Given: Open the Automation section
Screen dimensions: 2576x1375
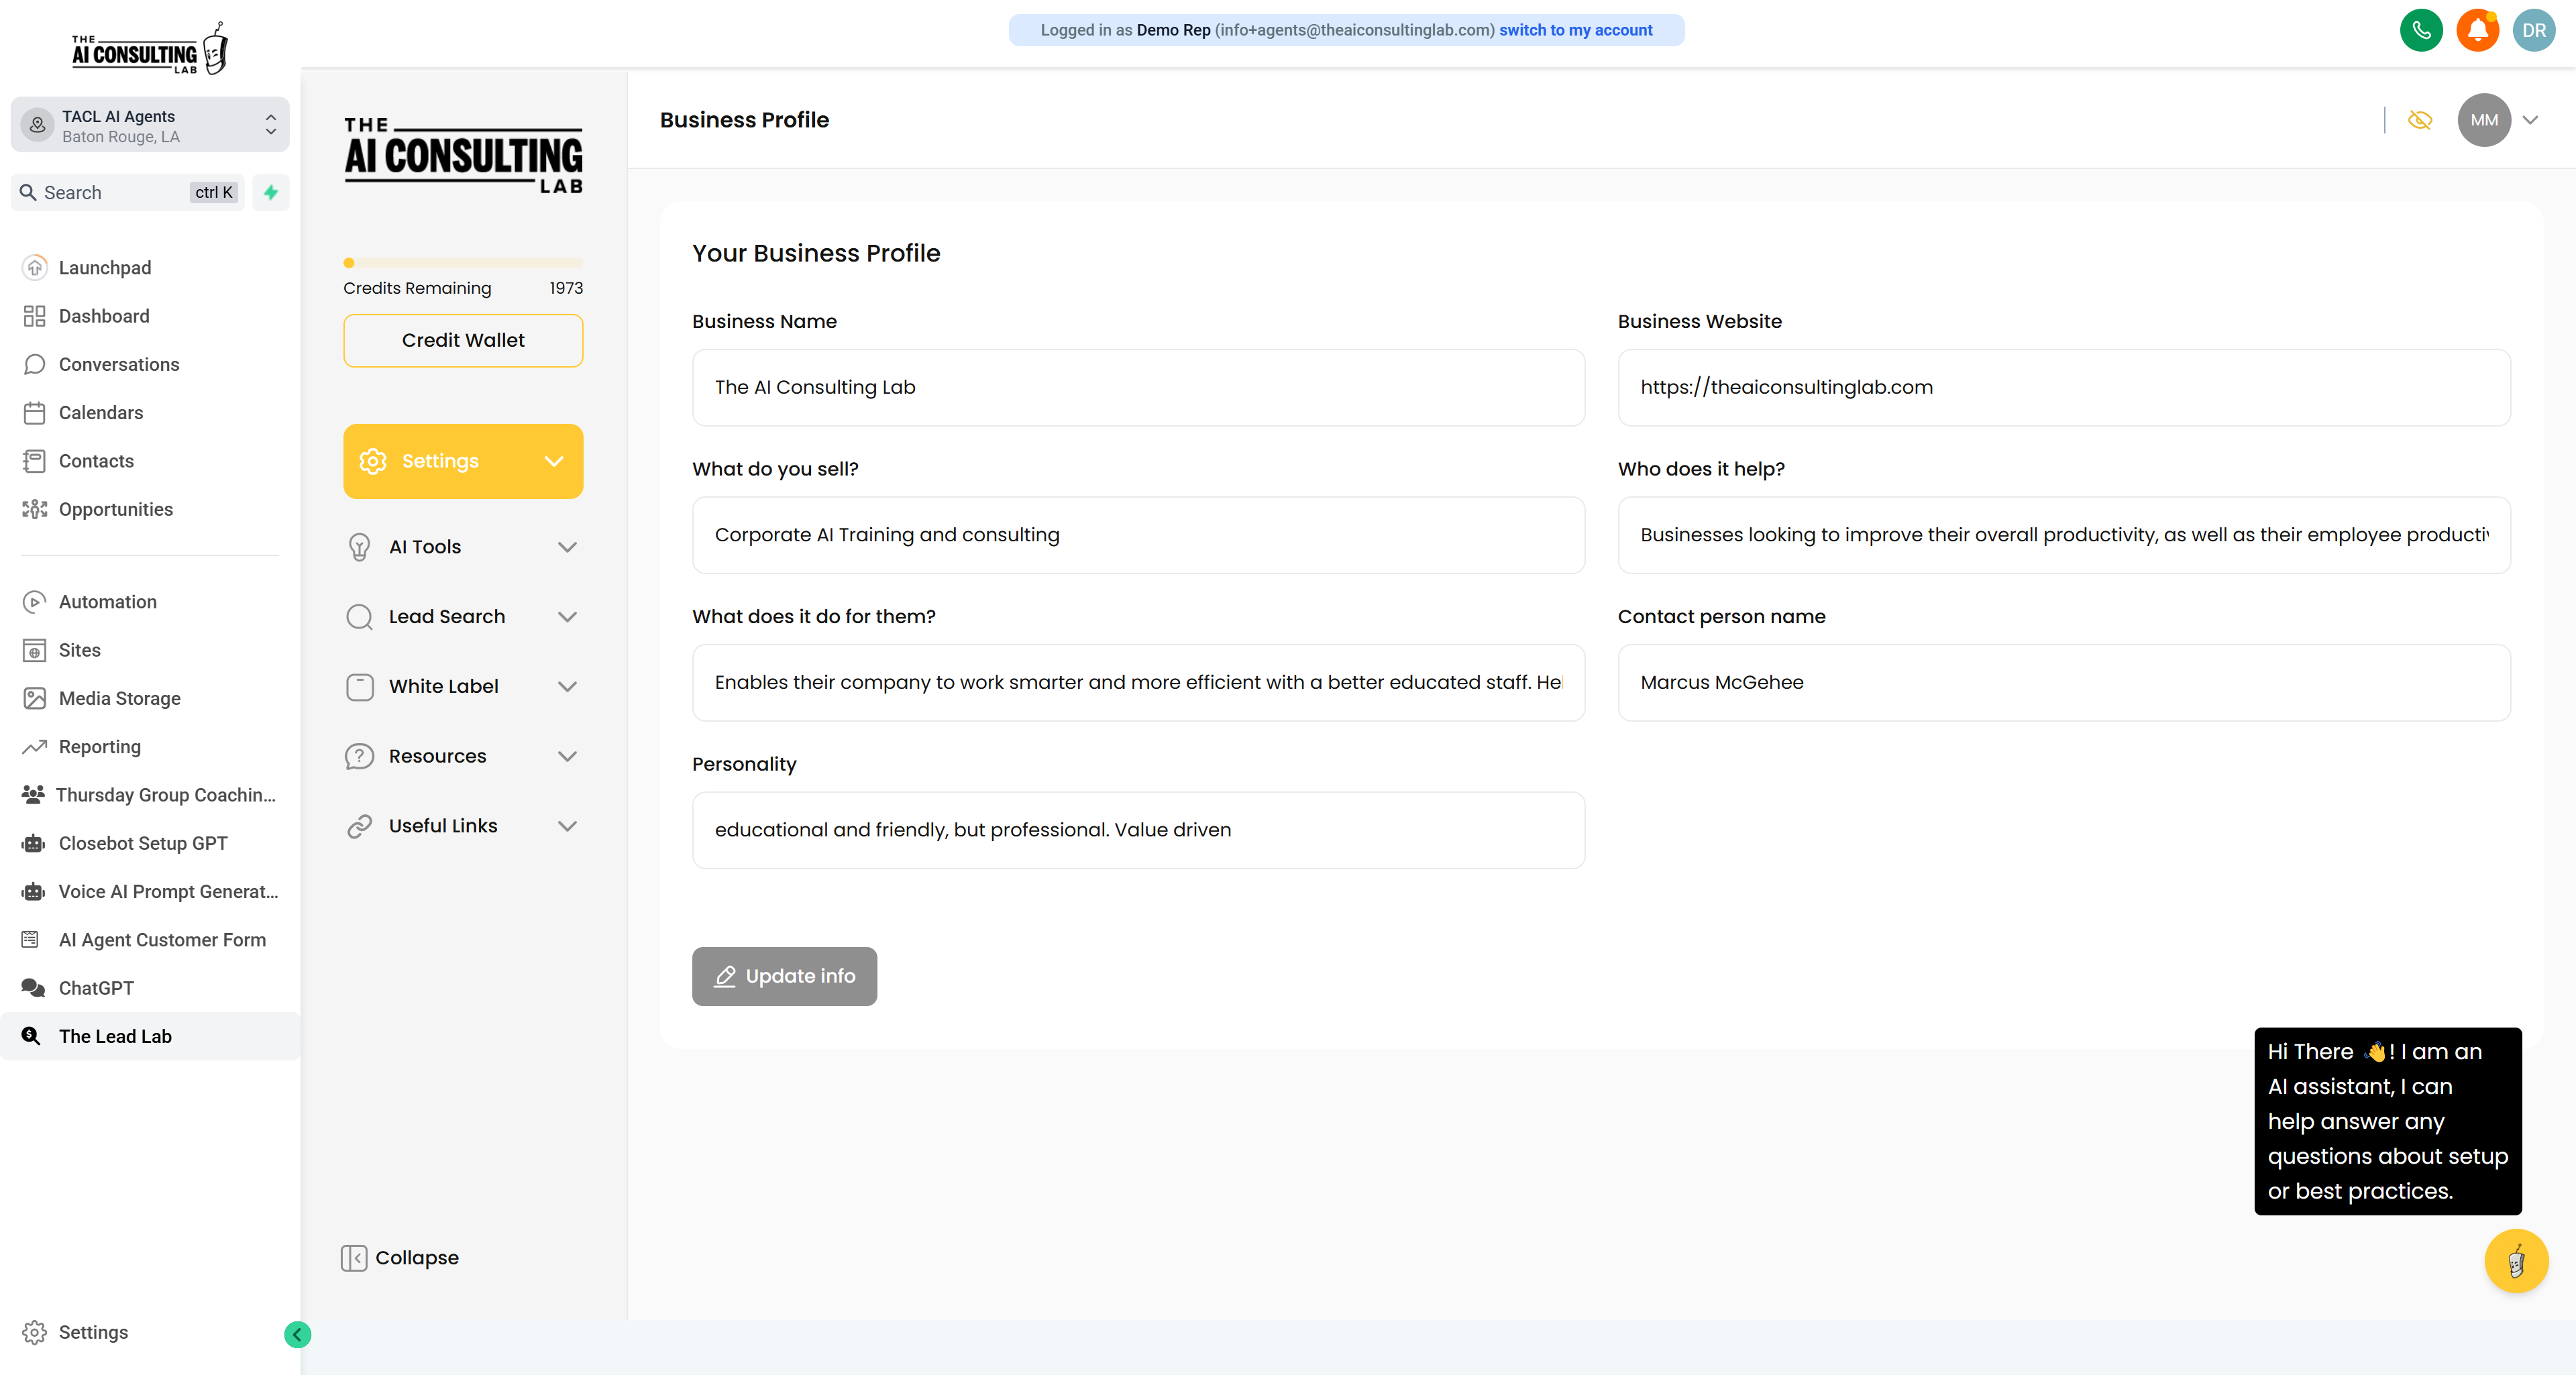Looking at the screenshot, I should pyautogui.click(x=107, y=601).
